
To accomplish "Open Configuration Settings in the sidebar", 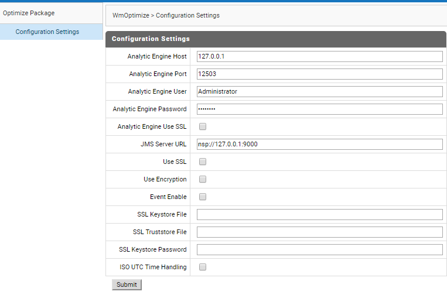I will pos(47,32).
